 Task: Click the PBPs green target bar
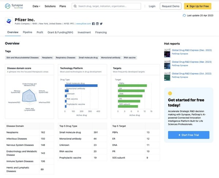click(x=132, y=86)
